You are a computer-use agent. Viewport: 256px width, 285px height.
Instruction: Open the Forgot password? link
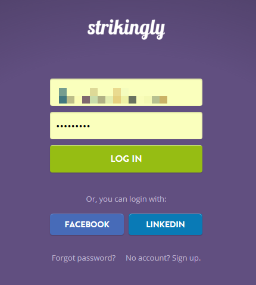tap(83, 258)
